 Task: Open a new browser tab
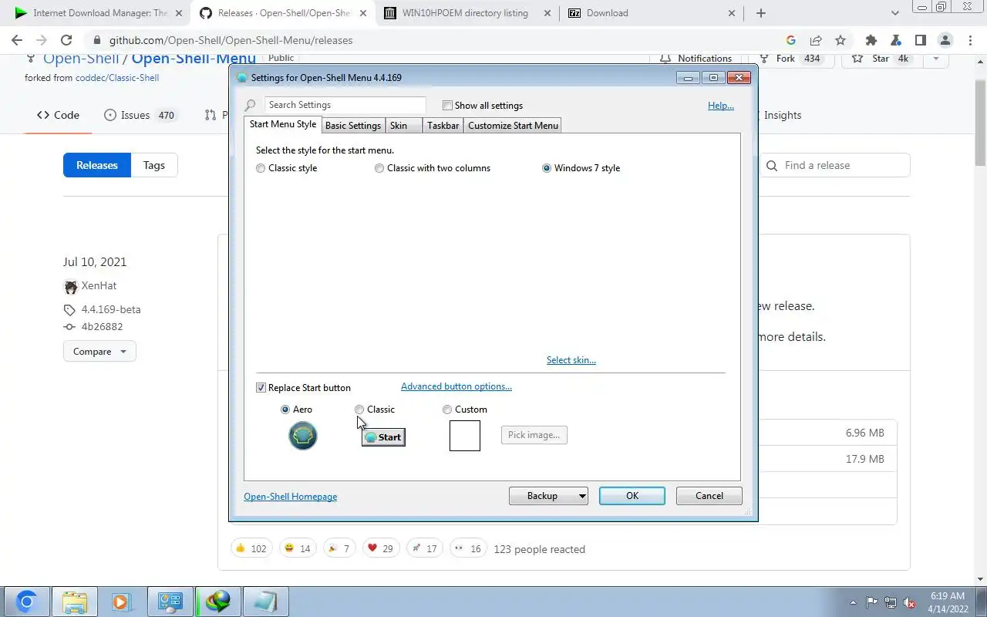point(761,13)
